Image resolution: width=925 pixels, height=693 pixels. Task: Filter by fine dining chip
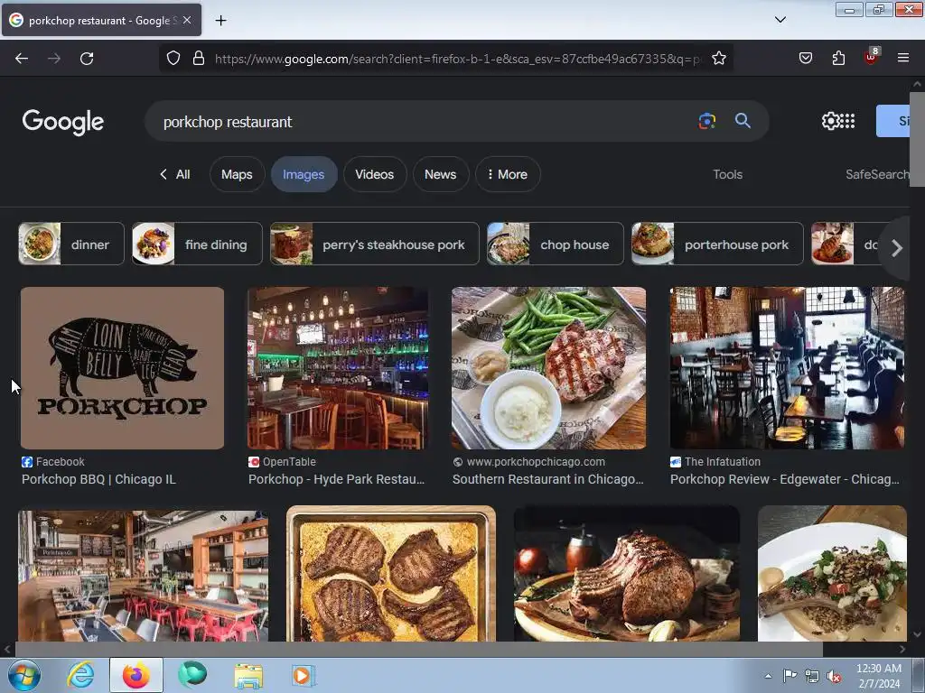[197, 244]
